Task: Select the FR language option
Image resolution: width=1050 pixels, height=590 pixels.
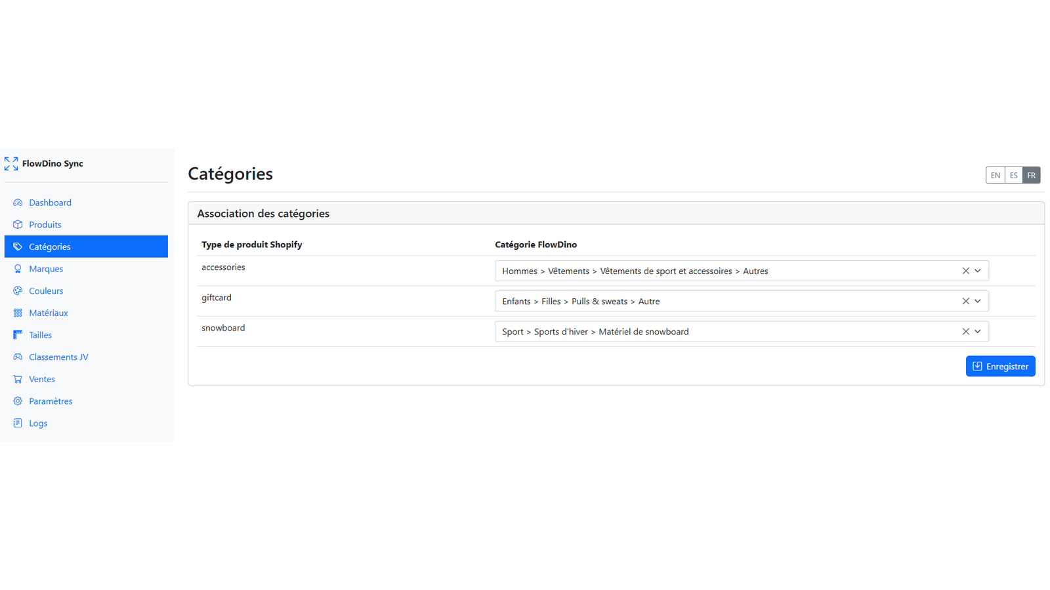Action: [1032, 175]
